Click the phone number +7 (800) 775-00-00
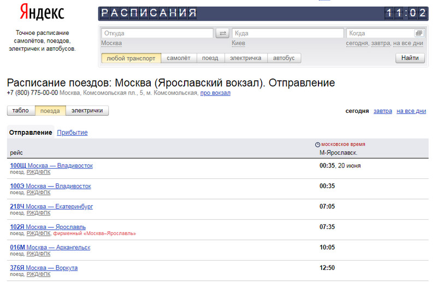Viewport: 437px width, 282px height. pyautogui.click(x=32, y=93)
